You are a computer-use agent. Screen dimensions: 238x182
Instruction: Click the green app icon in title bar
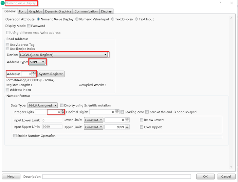[3, 3]
